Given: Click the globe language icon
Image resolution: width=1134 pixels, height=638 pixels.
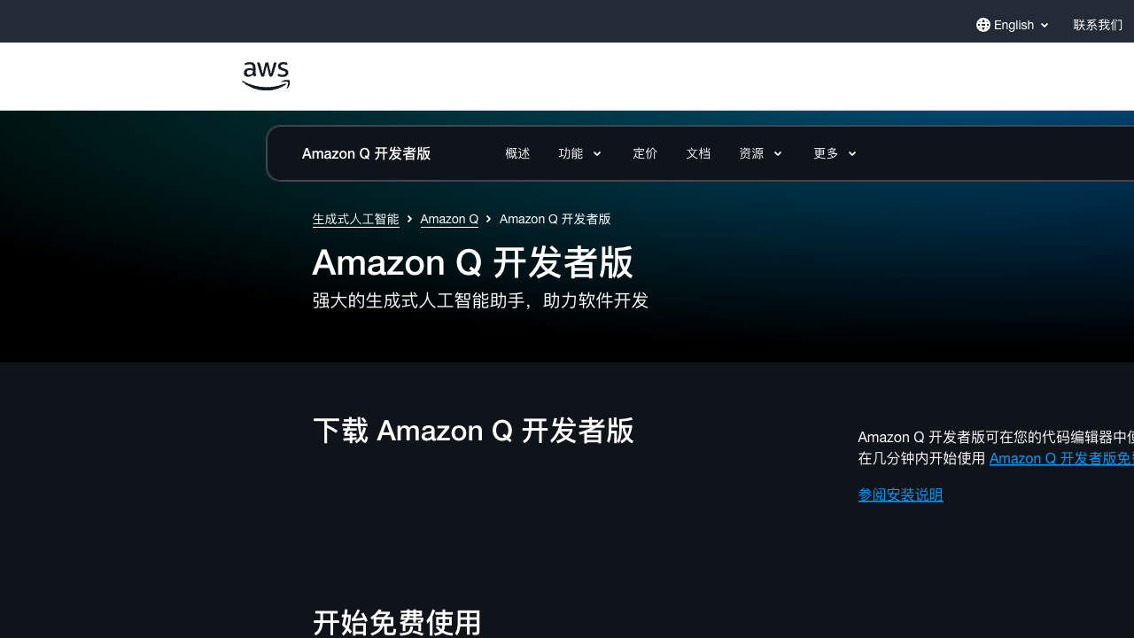Looking at the screenshot, I should (x=983, y=25).
